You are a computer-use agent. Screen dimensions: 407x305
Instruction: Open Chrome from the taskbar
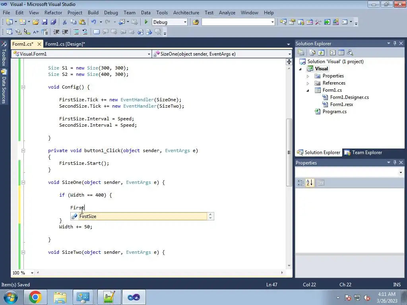click(35, 297)
